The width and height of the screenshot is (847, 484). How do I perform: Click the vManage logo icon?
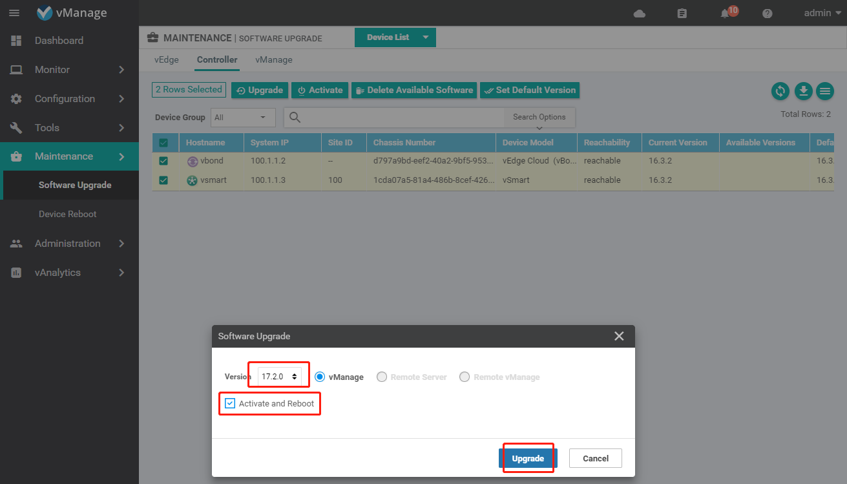pos(45,13)
